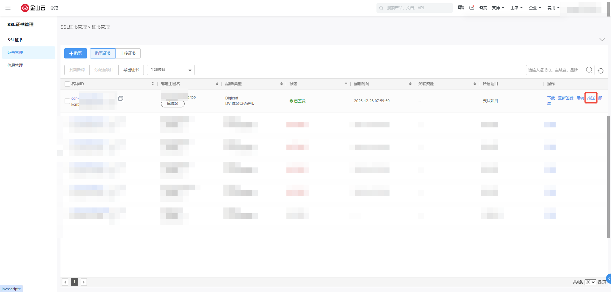
Task: Open the rows-per-page selector
Action: (x=590, y=282)
